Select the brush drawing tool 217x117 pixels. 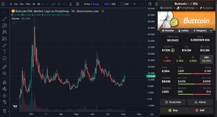point(4,45)
